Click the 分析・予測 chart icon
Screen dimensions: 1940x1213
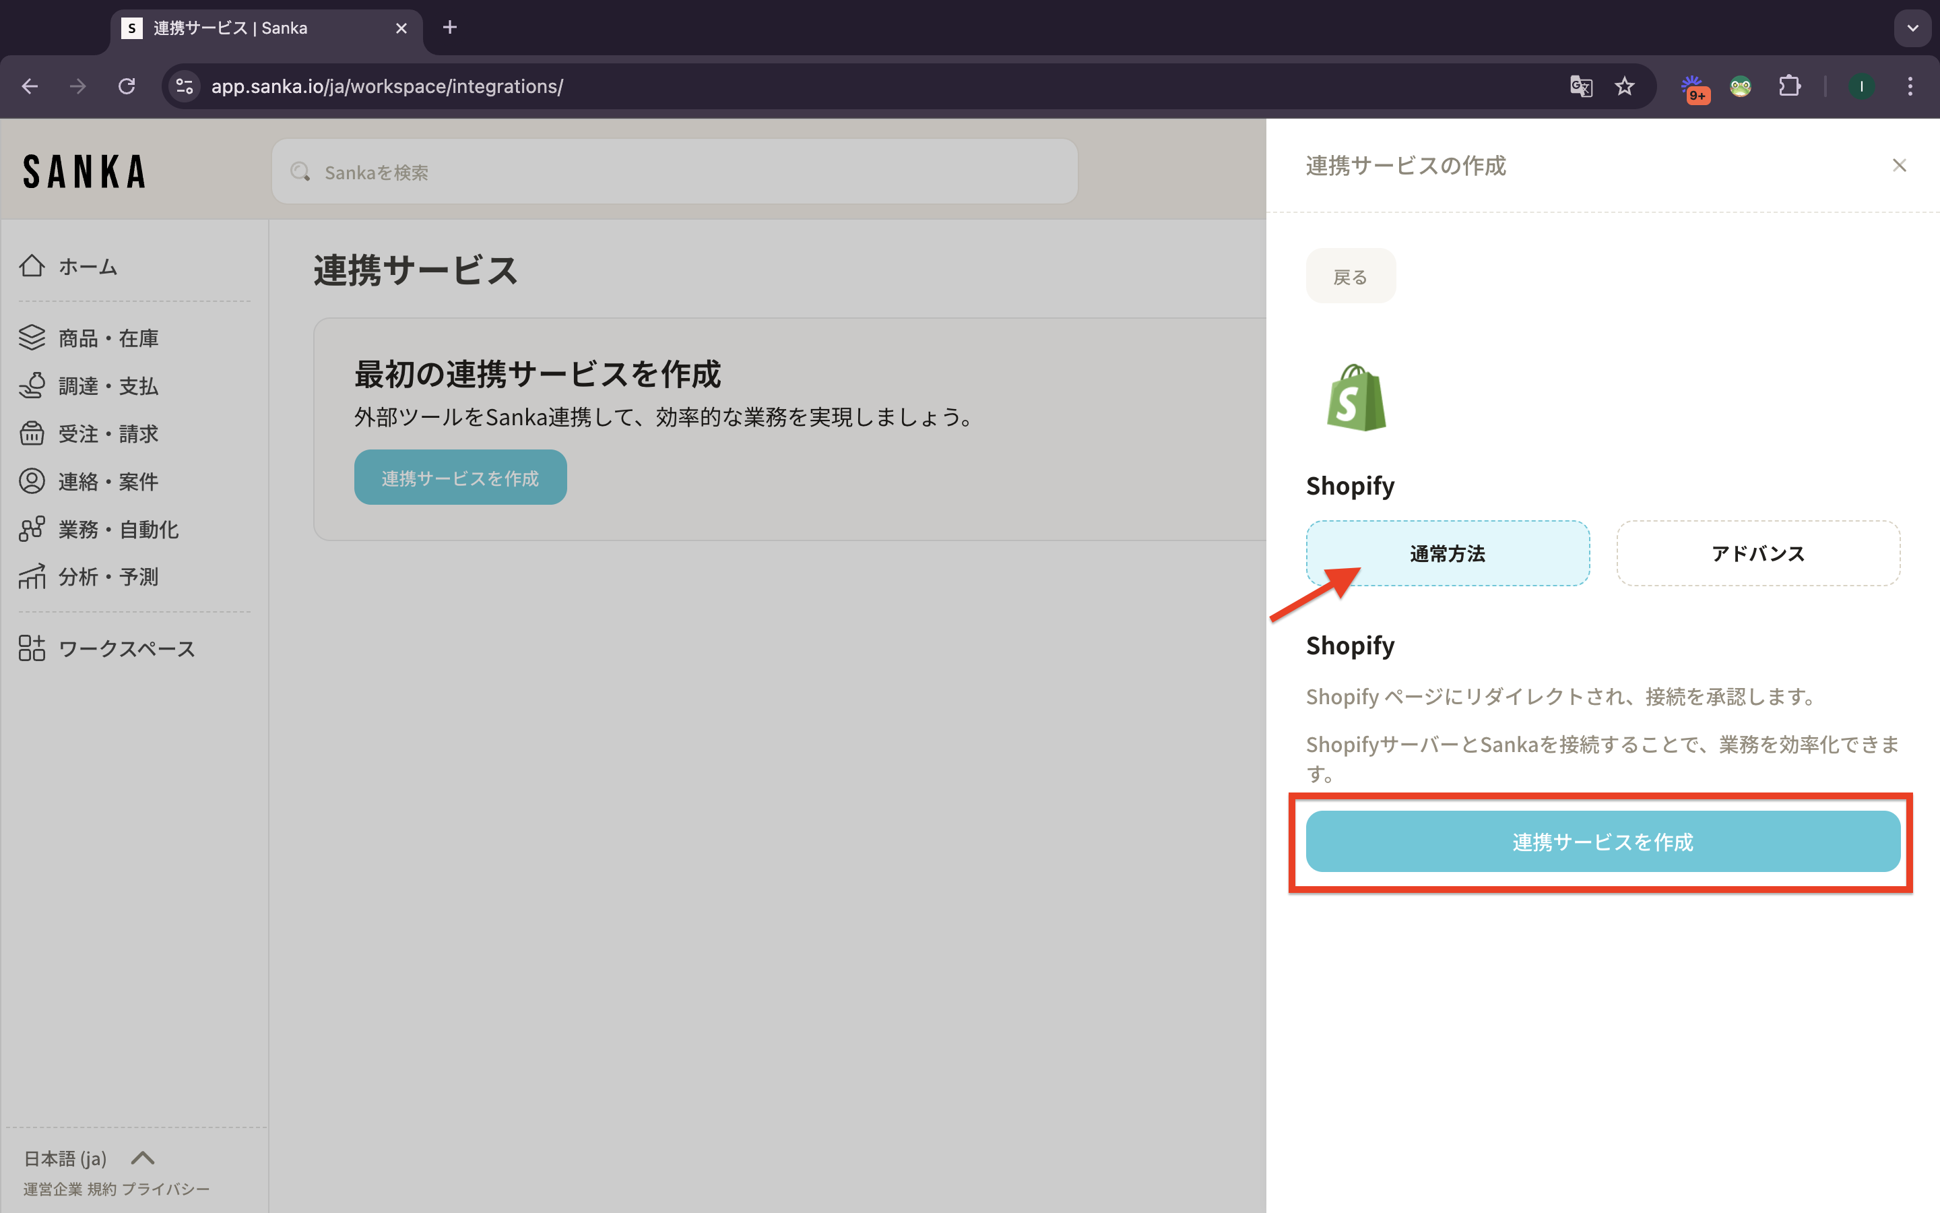32,577
